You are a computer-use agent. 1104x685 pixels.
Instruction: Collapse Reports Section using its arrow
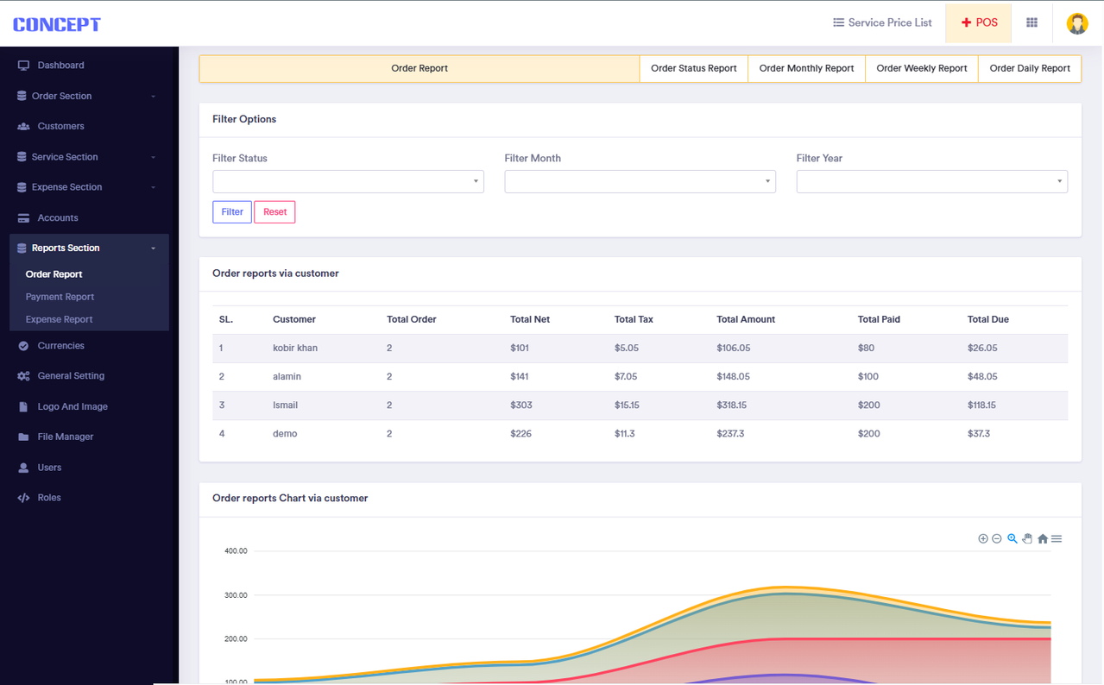click(153, 248)
